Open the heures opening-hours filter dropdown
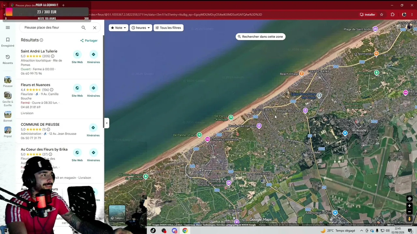Image resolution: width=417 pixels, height=234 pixels. tap(141, 28)
